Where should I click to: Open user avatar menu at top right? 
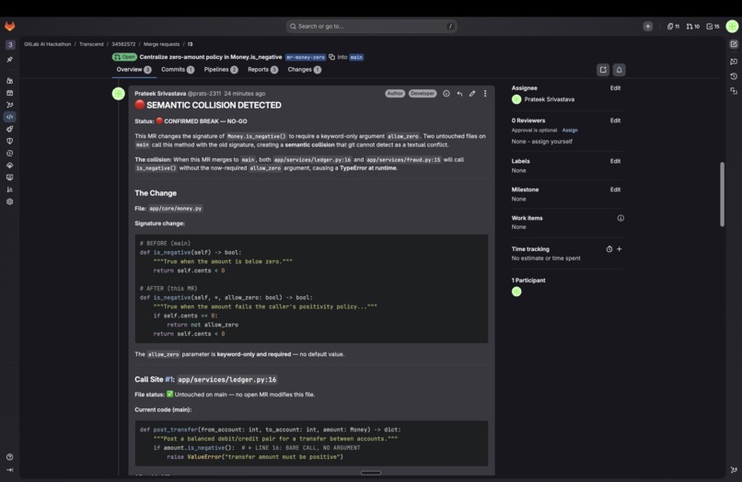coord(732,26)
